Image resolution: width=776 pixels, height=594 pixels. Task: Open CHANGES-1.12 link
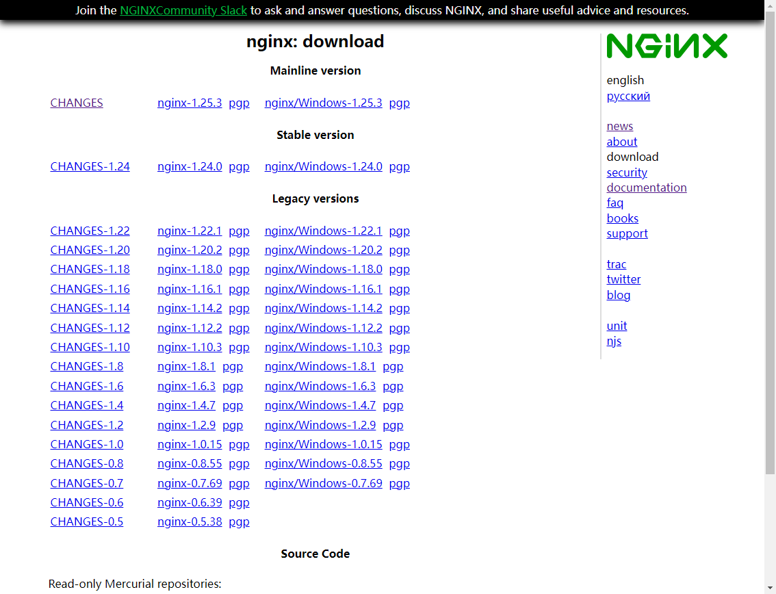tap(90, 328)
